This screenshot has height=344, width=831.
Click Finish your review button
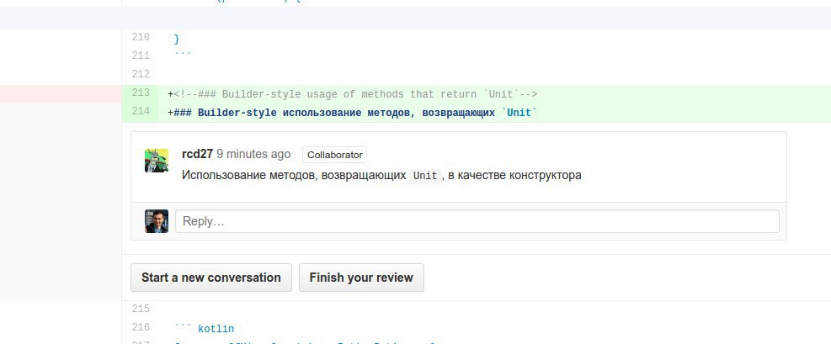[361, 278]
